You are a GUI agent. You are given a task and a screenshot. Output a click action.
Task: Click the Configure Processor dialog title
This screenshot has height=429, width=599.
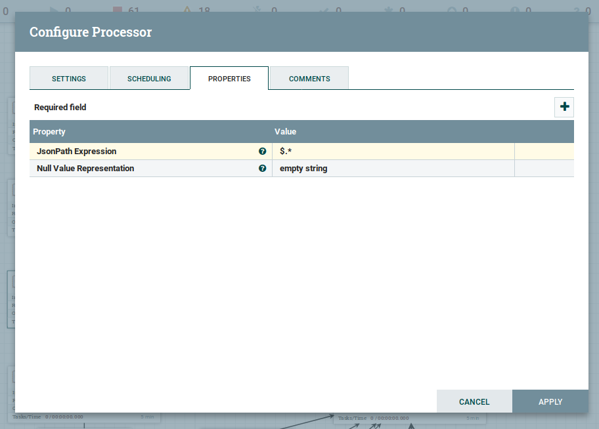pos(91,32)
